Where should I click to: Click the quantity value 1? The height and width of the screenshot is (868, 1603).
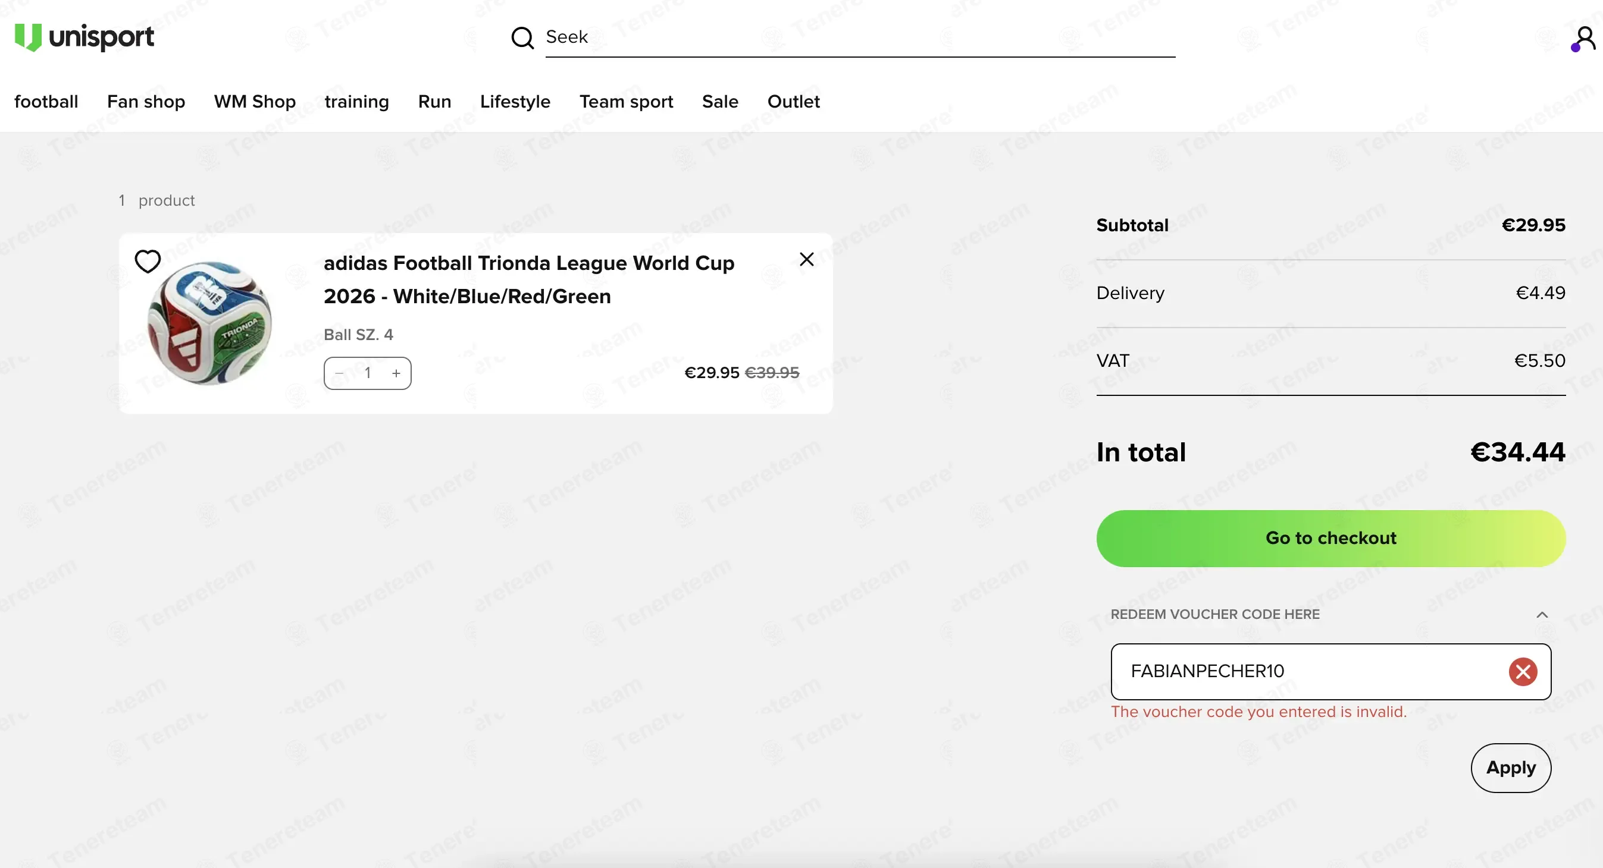(368, 373)
